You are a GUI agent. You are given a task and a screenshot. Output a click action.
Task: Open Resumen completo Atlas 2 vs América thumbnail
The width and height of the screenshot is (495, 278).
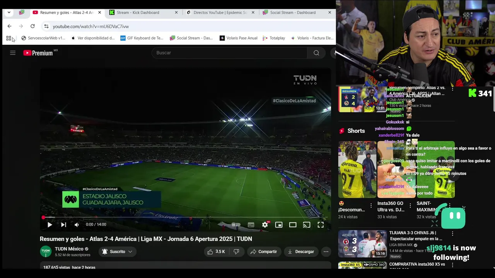click(x=362, y=99)
